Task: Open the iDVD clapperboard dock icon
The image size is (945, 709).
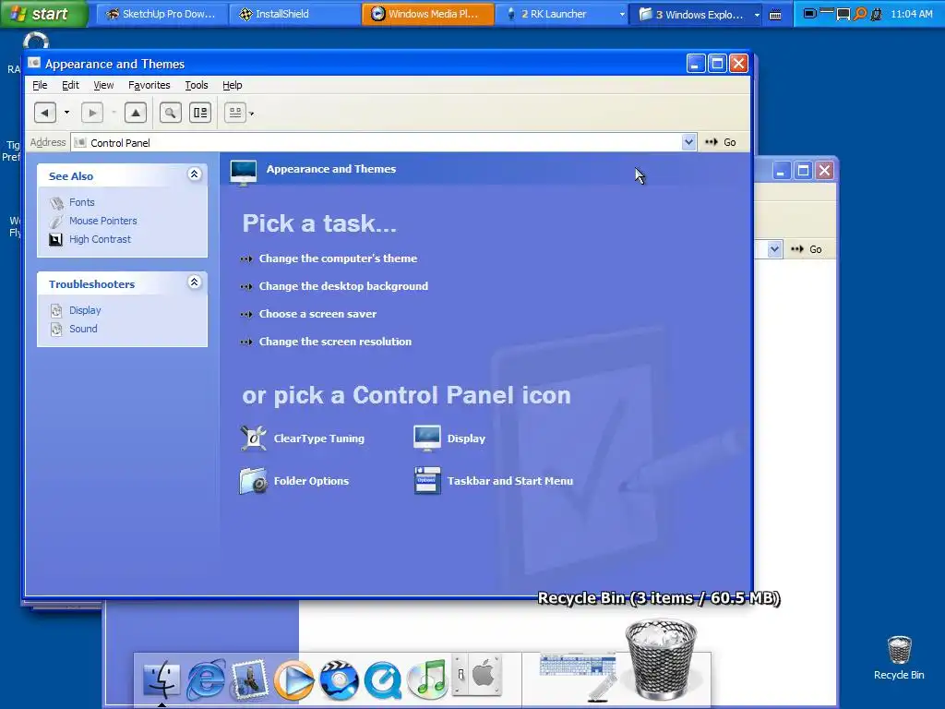Action: coord(339,680)
